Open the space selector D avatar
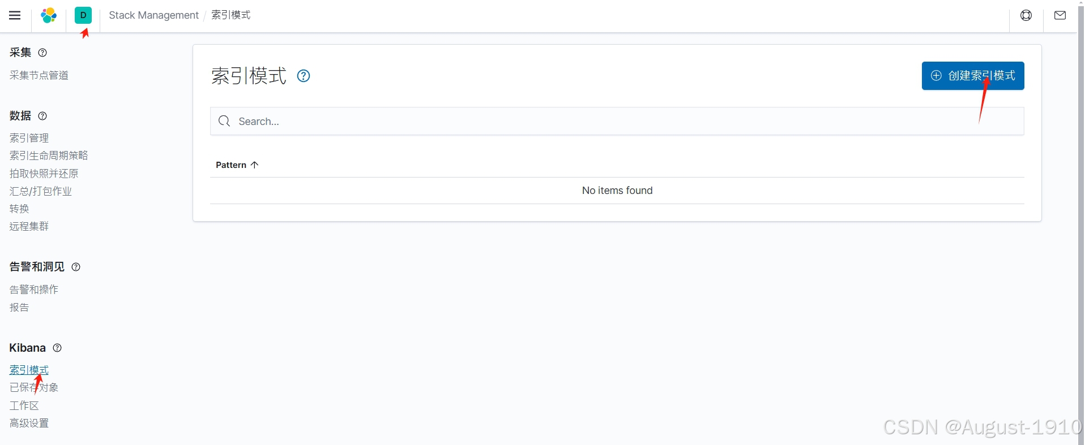 click(83, 15)
